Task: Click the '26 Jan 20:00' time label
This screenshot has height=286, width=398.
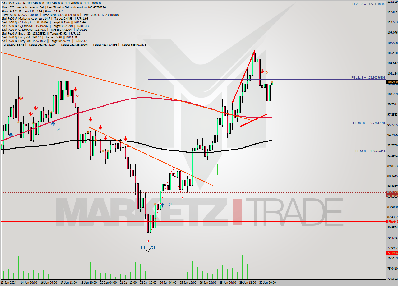Action: (208, 283)
